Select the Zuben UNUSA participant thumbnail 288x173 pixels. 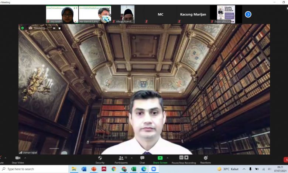(226, 14)
